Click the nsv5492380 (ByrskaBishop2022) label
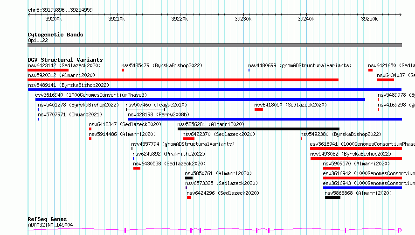Viewport: 415px width, 235px height. pyautogui.click(x=341, y=134)
